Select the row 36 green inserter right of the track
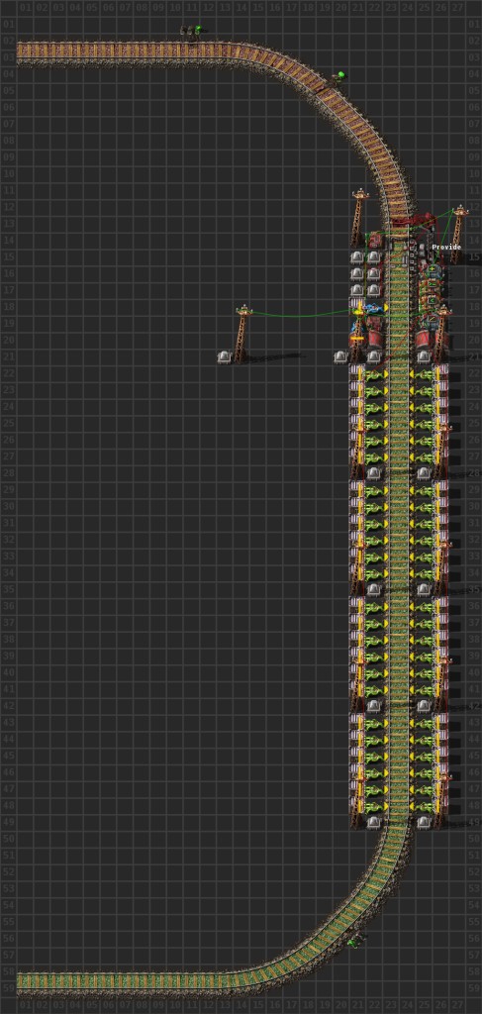Viewport: 482px width, 1014px height. click(x=424, y=606)
